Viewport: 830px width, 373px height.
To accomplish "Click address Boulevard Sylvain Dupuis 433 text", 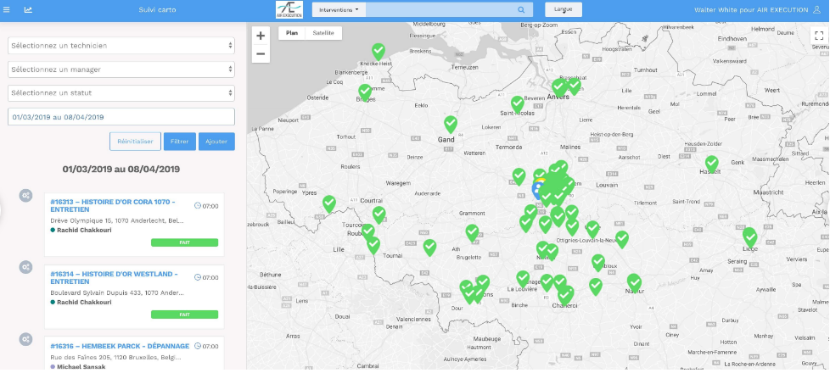I will pyautogui.click(x=117, y=292).
